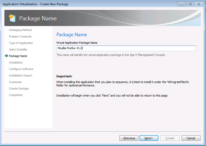Select the Prepare Computer step
The height and width of the screenshot is (146, 206).
click(x=20, y=36)
